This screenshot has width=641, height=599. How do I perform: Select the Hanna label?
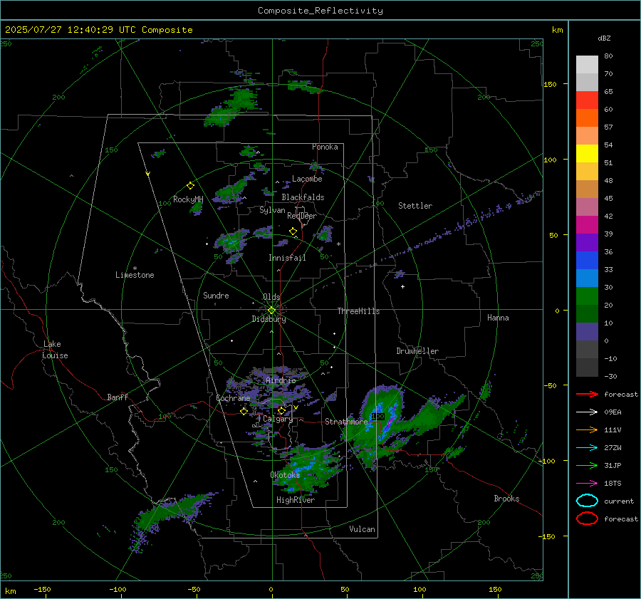point(498,318)
